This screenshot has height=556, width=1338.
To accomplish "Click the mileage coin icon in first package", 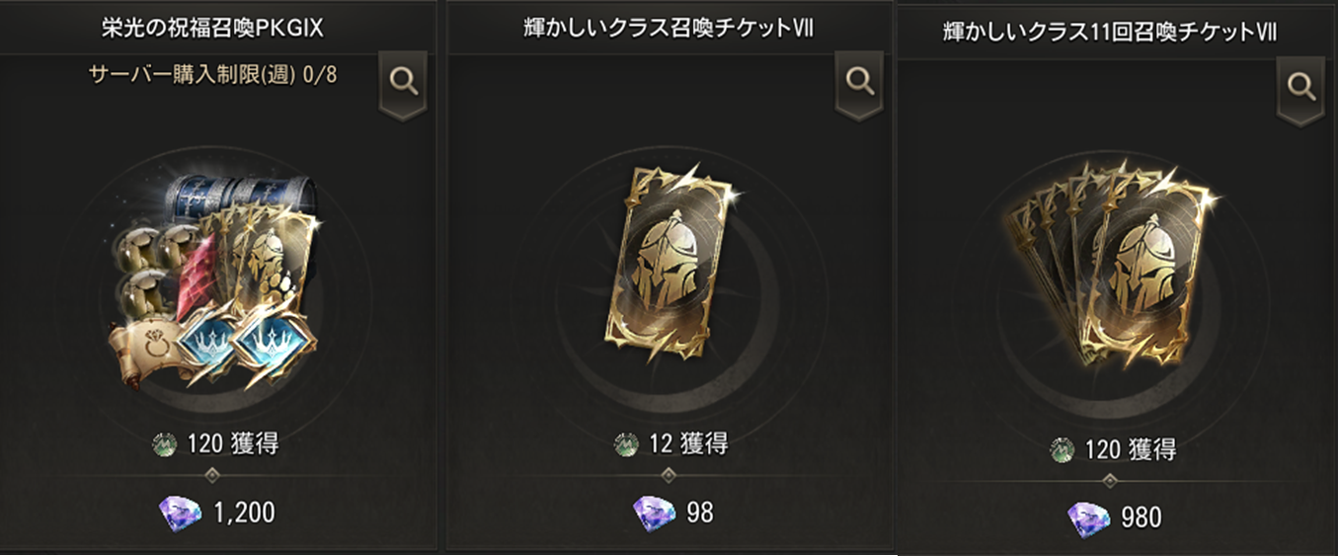I will (164, 444).
